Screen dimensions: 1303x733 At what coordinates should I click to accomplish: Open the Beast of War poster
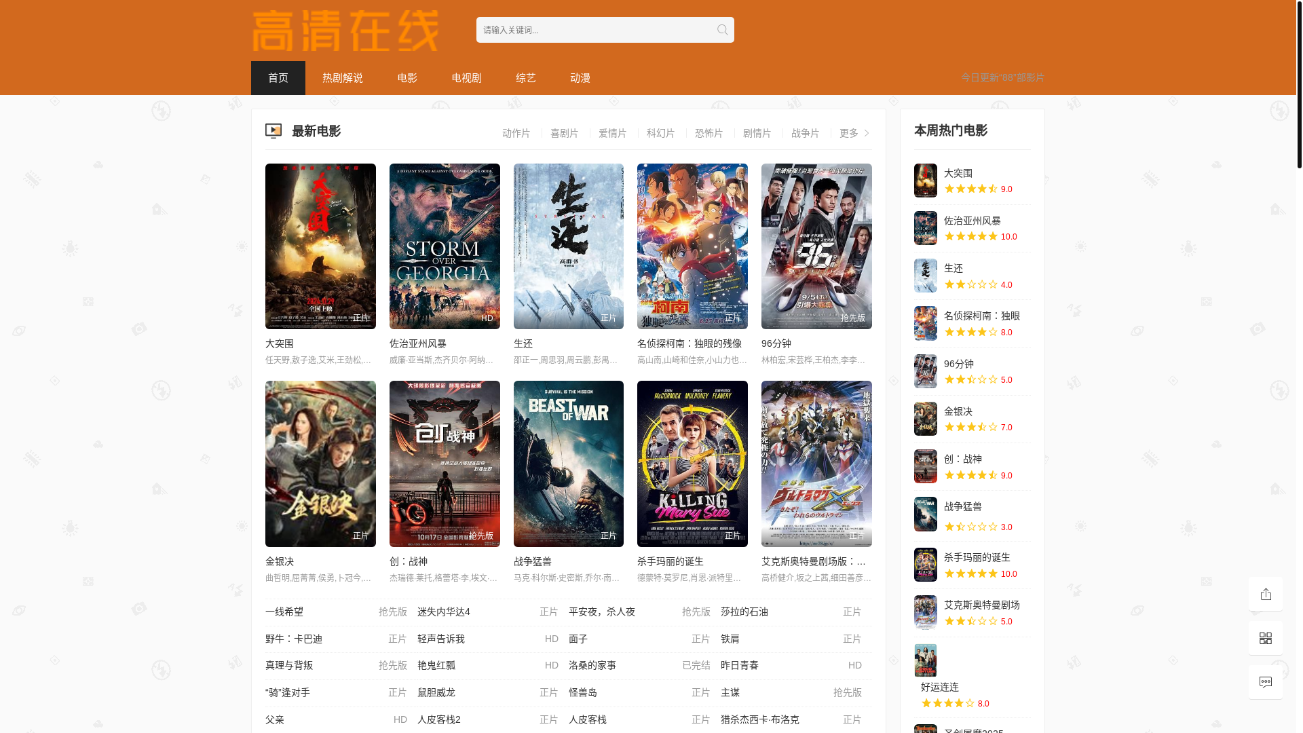[x=569, y=464]
